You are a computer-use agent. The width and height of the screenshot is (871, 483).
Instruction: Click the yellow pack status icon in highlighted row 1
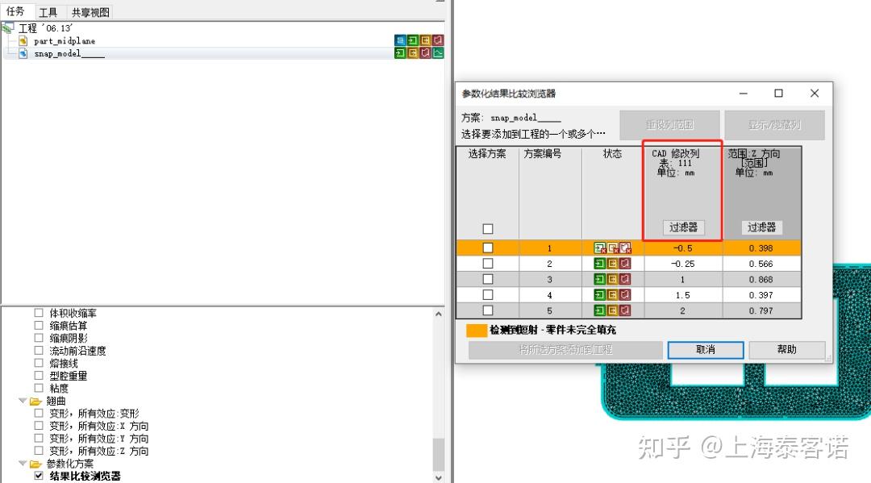(x=611, y=247)
